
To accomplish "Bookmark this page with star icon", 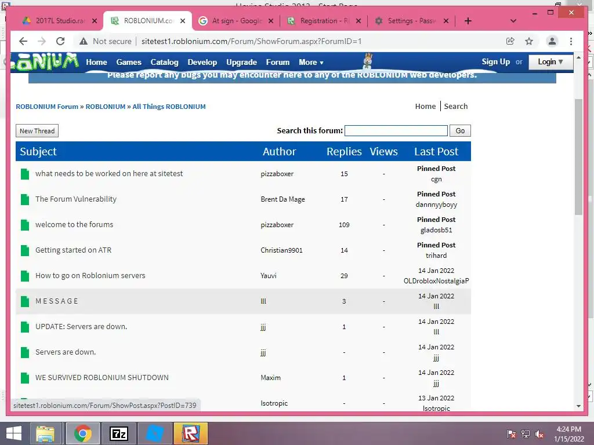I will 529,41.
